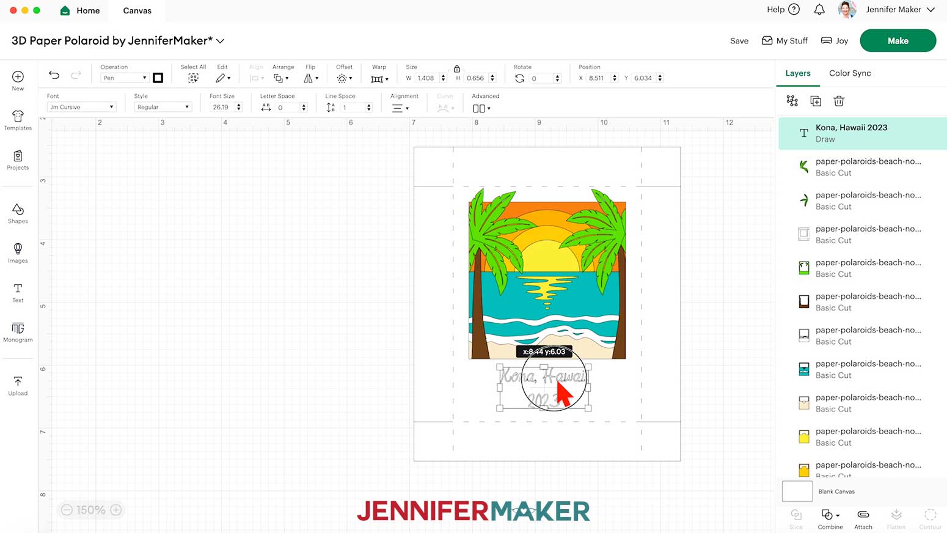Click the Height size field
The width and height of the screenshot is (947, 533).
pyautogui.click(x=477, y=78)
